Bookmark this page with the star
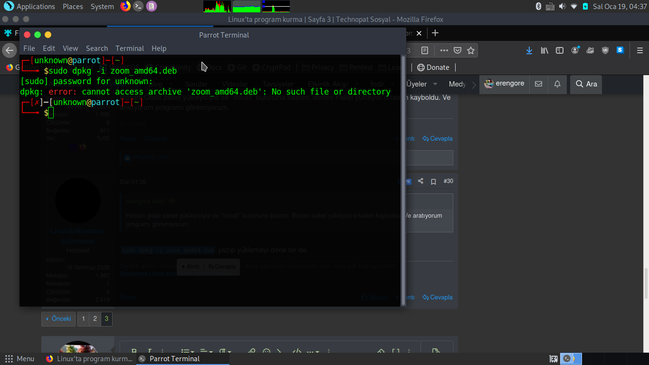Image resolution: width=649 pixels, height=365 pixels. click(470, 50)
